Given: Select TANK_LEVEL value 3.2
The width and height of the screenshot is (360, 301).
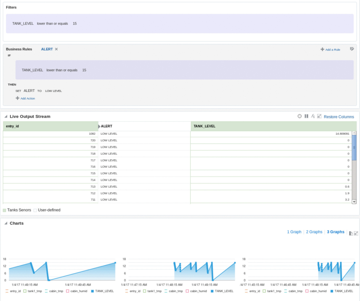Looking at the screenshot, I should pyautogui.click(x=347, y=200).
